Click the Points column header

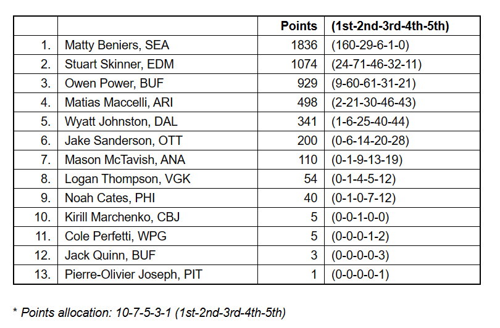(299, 26)
